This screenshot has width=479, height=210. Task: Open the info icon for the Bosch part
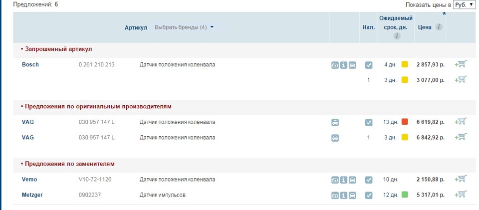(x=344, y=65)
